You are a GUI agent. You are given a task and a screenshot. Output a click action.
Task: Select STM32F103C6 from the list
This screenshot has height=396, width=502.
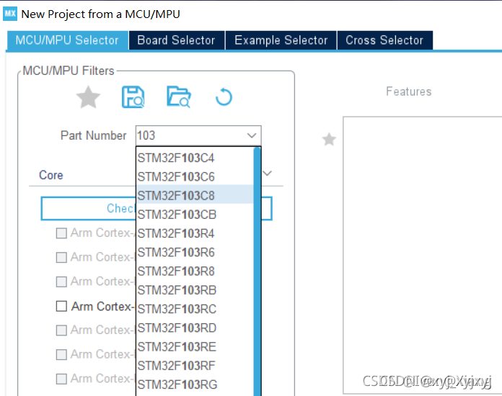tap(195, 176)
